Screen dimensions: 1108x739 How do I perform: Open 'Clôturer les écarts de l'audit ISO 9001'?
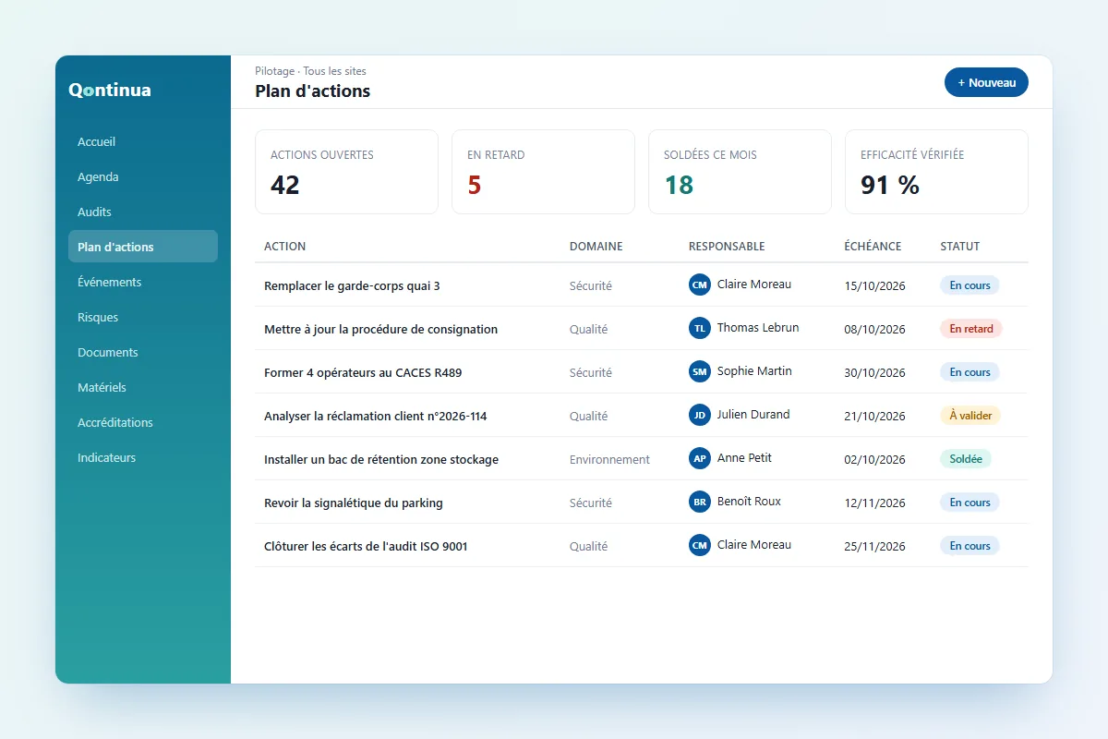tap(366, 547)
